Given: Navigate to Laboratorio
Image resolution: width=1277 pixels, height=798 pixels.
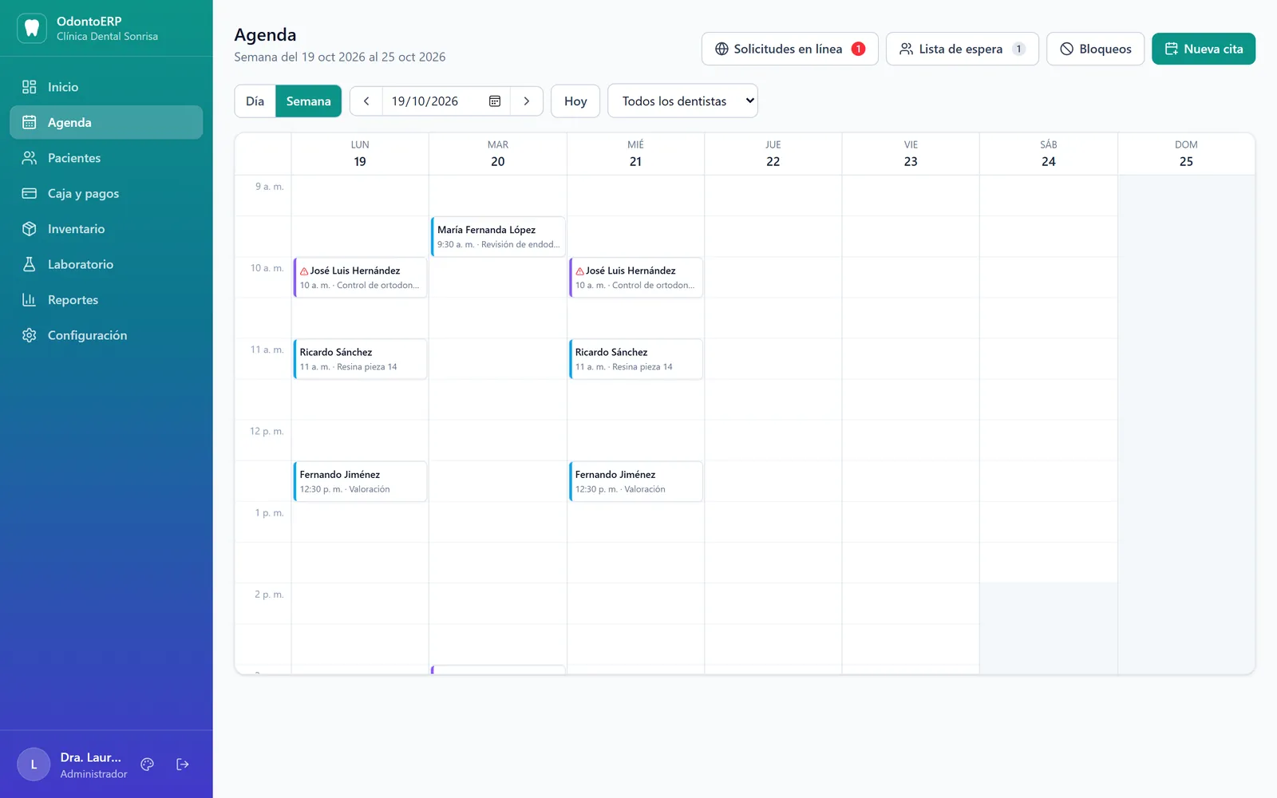Looking at the screenshot, I should pos(106,264).
